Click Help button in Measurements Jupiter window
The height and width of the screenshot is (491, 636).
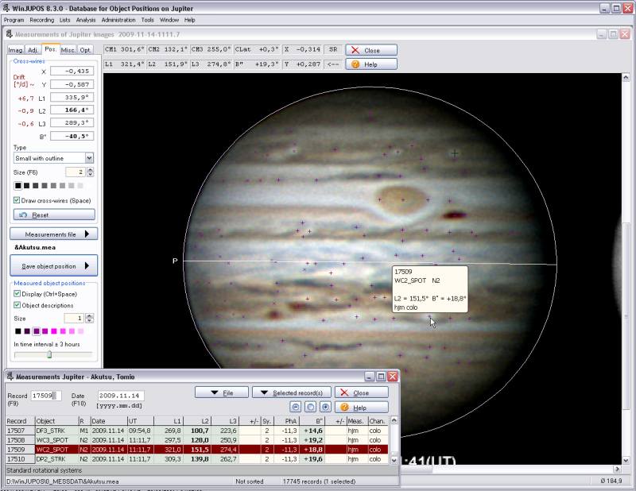(362, 407)
